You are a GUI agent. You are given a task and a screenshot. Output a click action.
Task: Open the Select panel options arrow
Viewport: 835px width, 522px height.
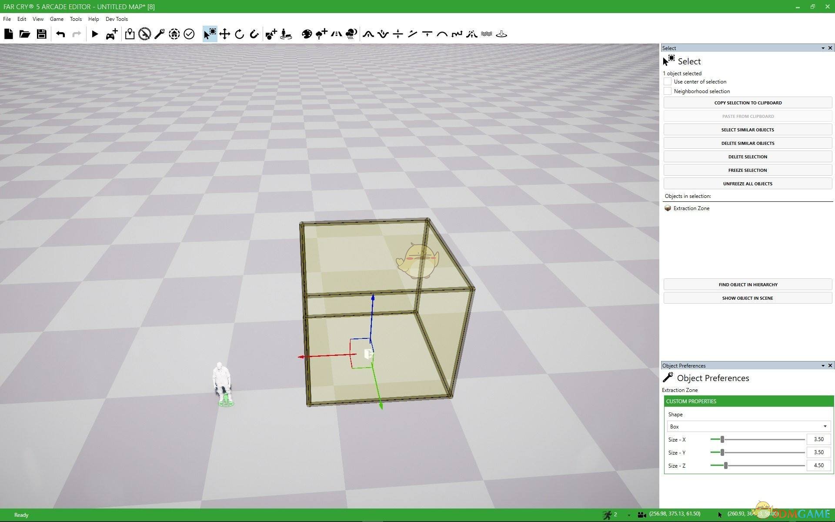click(x=823, y=48)
